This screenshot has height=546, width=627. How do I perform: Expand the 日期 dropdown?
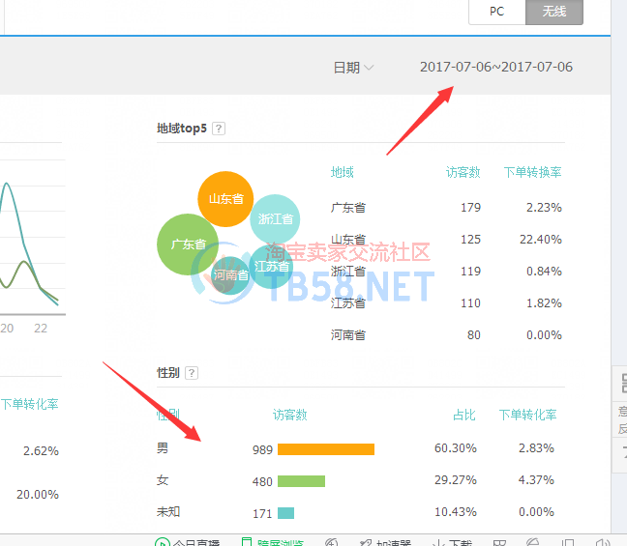click(x=353, y=68)
